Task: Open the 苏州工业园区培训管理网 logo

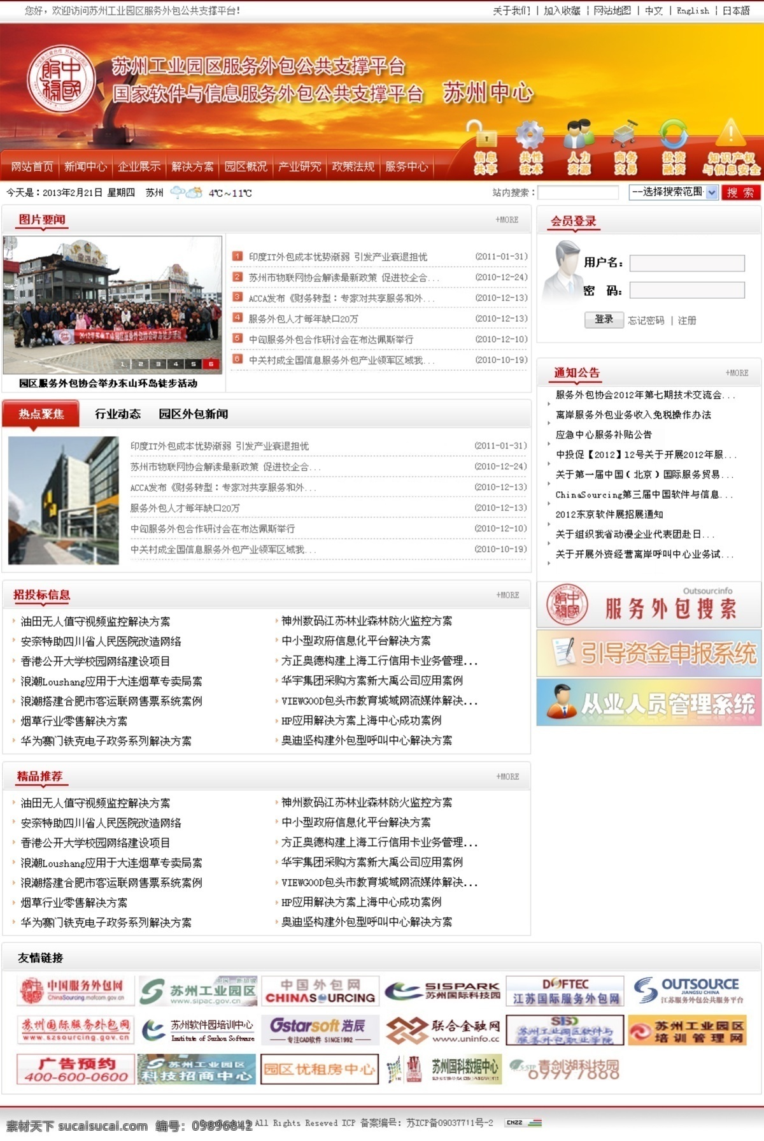Action: 688,1030
